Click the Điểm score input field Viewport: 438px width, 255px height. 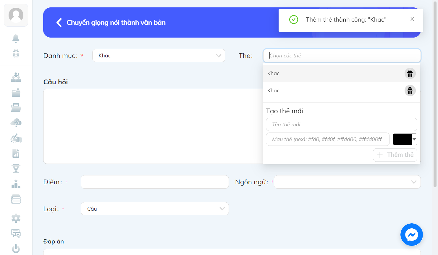click(155, 182)
